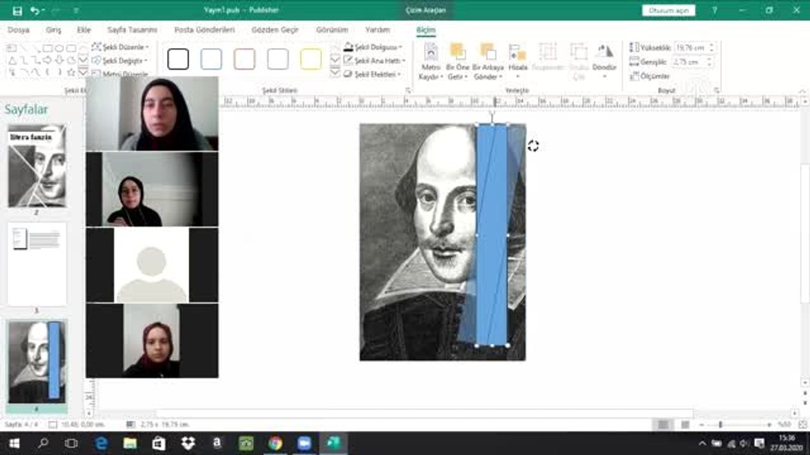Select page 2 thumbnail in Sayfalar panel

coord(37,166)
